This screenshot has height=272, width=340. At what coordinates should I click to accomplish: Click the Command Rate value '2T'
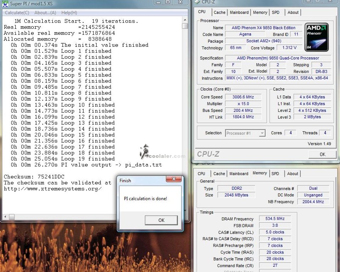tap(275, 266)
